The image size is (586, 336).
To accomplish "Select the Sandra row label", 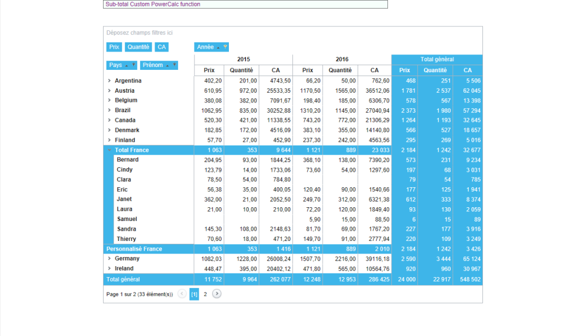I will click(x=126, y=229).
